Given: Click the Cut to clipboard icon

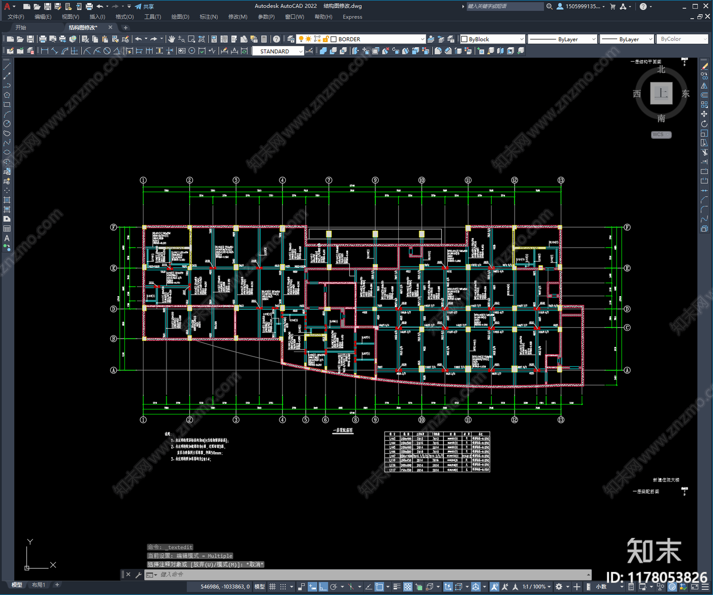Looking at the screenshot, I should [86, 39].
